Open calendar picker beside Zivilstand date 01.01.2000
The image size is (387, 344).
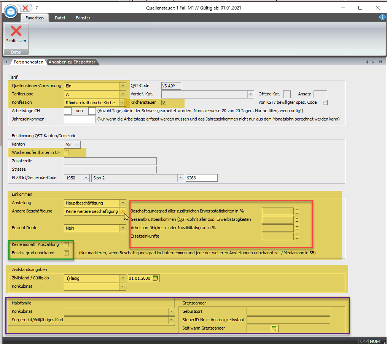pyautogui.click(x=155, y=278)
